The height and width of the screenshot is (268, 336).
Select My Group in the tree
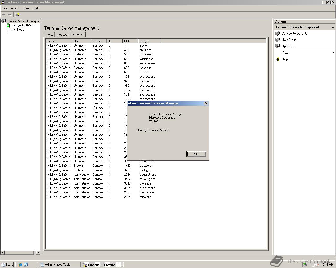[x=18, y=30]
